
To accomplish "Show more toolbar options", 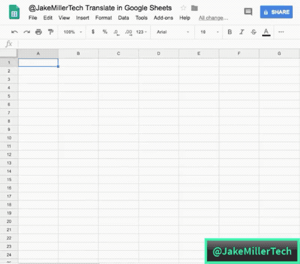I will [x=281, y=32].
